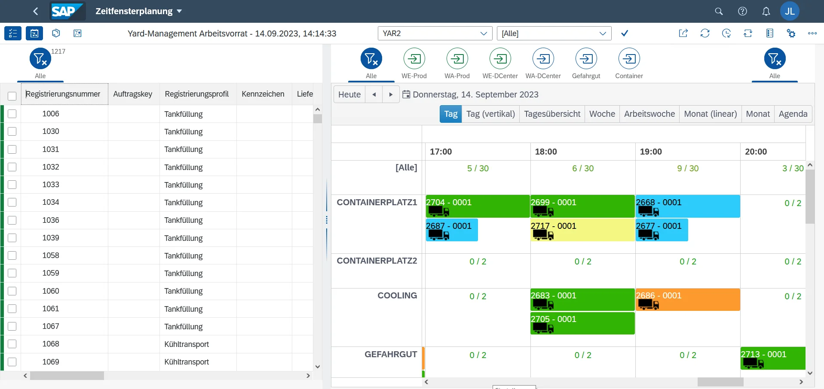Click the Container filter icon

[629, 59]
